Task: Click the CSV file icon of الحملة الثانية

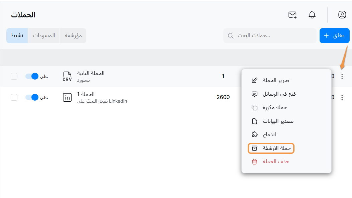Action: 67,76
